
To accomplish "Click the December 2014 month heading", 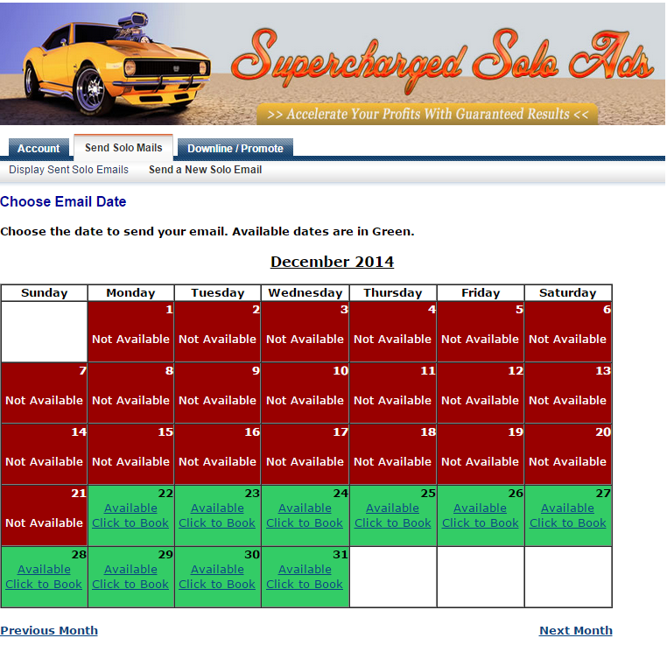I will coord(333,262).
